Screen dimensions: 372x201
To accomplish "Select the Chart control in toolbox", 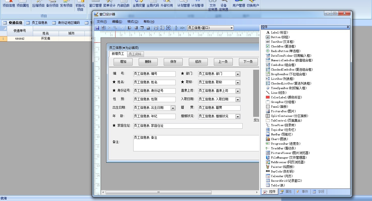I will (x=280, y=139).
